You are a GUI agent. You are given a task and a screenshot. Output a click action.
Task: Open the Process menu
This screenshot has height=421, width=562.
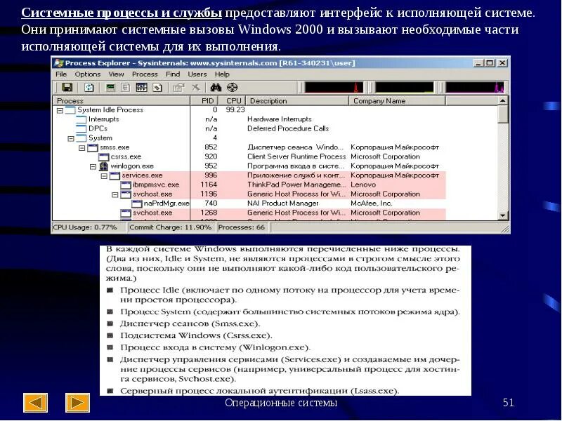click(145, 74)
